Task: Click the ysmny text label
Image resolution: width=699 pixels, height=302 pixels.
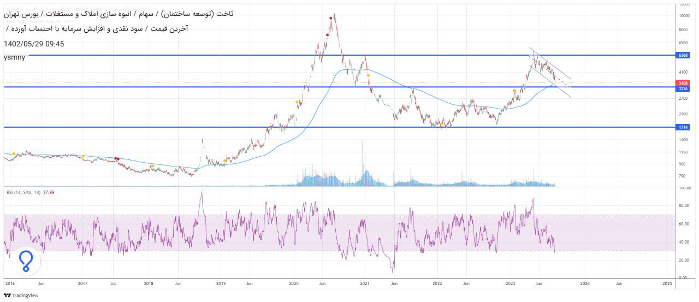Action: [x=14, y=57]
